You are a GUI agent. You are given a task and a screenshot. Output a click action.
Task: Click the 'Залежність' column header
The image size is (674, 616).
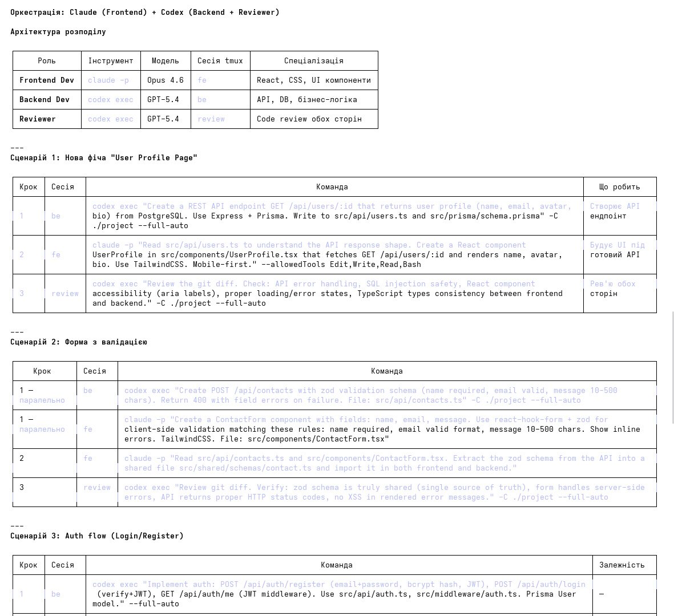click(621, 565)
